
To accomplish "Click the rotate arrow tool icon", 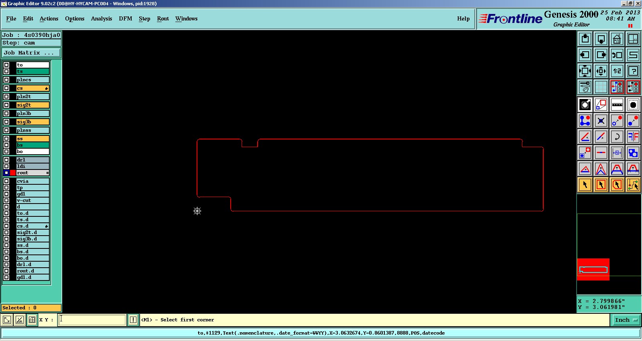I will pos(617,137).
